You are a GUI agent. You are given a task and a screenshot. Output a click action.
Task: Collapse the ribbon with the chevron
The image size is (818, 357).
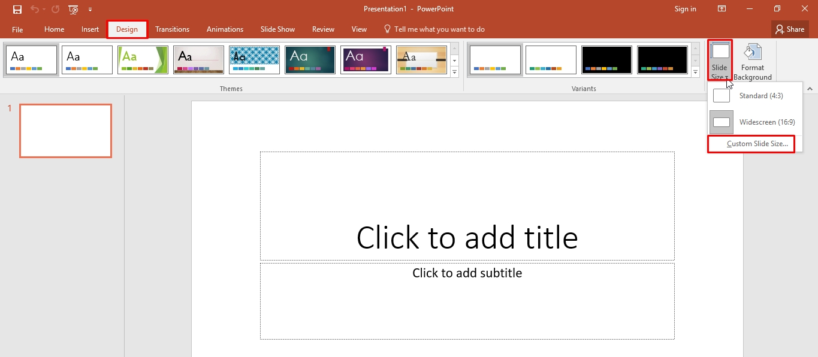[x=810, y=87]
